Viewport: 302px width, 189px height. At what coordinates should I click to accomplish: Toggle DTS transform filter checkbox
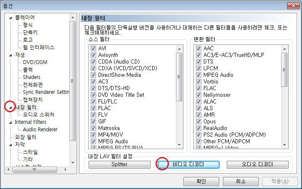(198, 61)
